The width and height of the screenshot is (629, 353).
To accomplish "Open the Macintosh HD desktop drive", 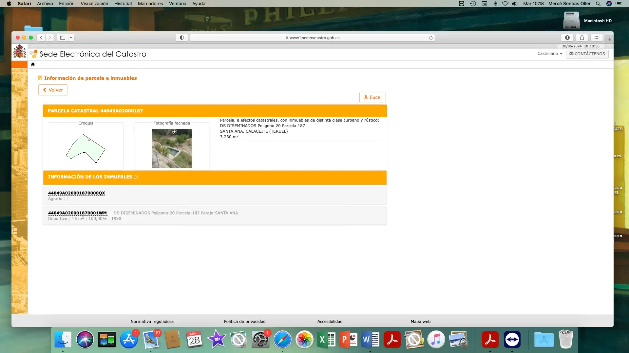I will pos(572,20).
